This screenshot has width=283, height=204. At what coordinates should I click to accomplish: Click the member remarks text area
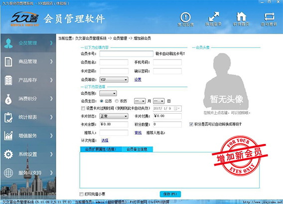pos(169,170)
